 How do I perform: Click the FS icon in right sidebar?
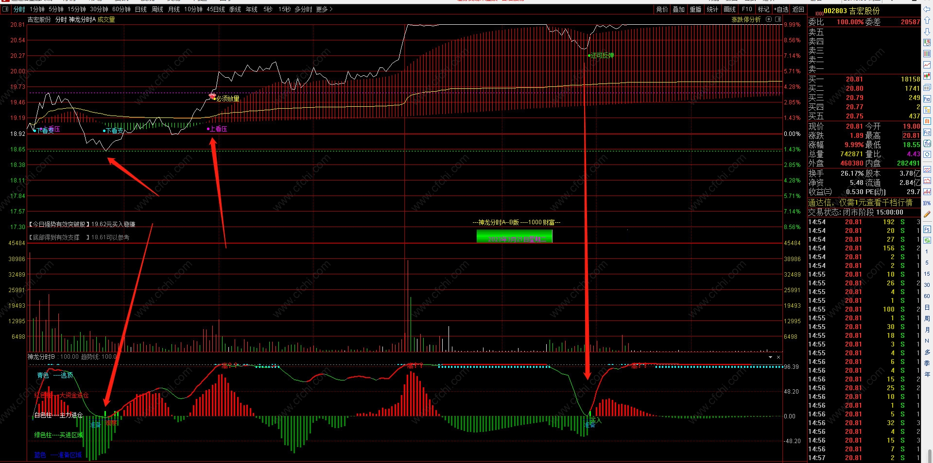(927, 230)
